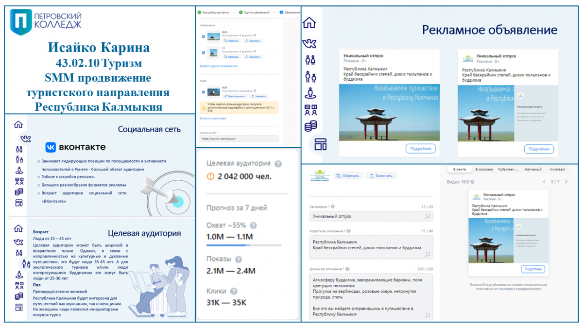Go to the next preview with the right arrow by 3 / 7
The image size is (583, 328).
(566, 182)
